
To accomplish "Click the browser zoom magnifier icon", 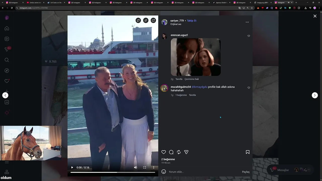I will pos(248,8).
